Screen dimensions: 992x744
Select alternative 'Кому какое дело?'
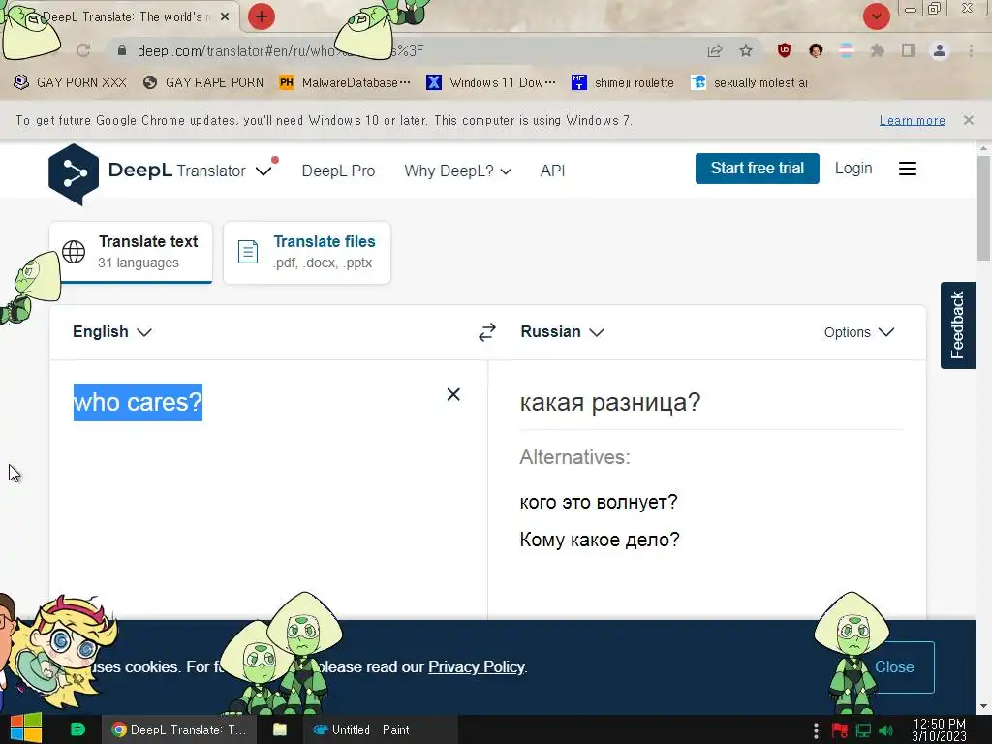click(599, 540)
